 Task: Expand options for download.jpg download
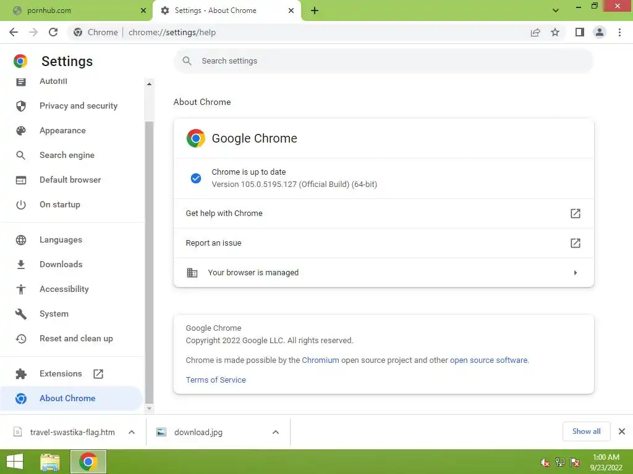click(276, 432)
